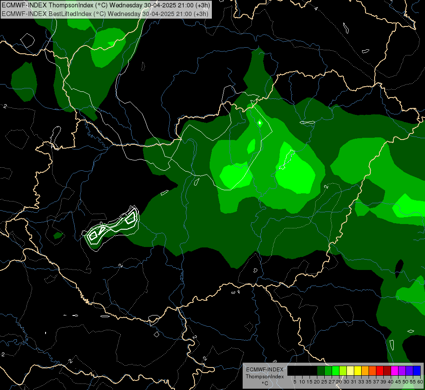Click the legend tick value 5

[x=295, y=382]
